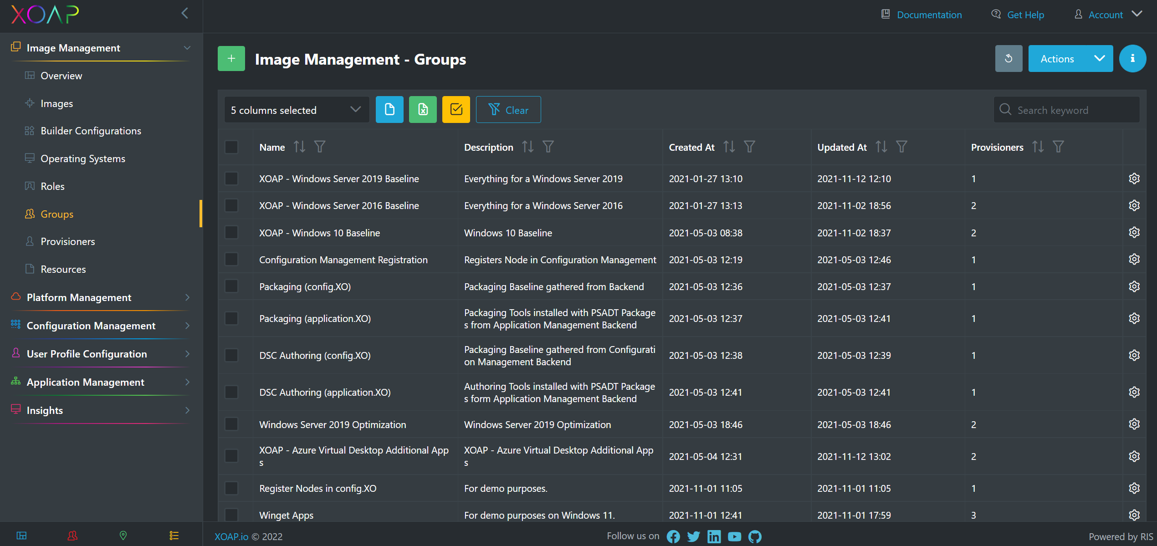Open Provisioners in sidebar

[67, 241]
